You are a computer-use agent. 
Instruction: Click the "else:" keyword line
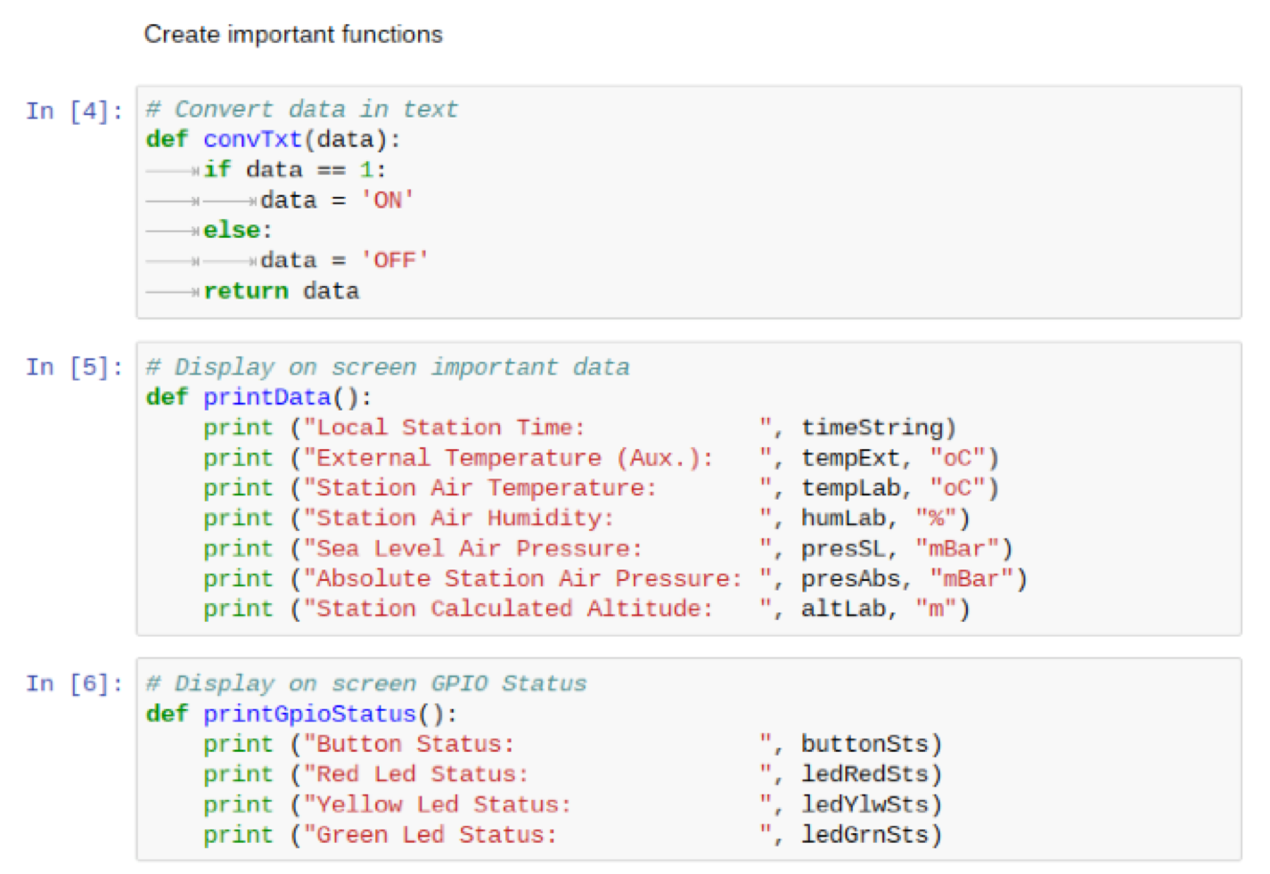click(237, 231)
